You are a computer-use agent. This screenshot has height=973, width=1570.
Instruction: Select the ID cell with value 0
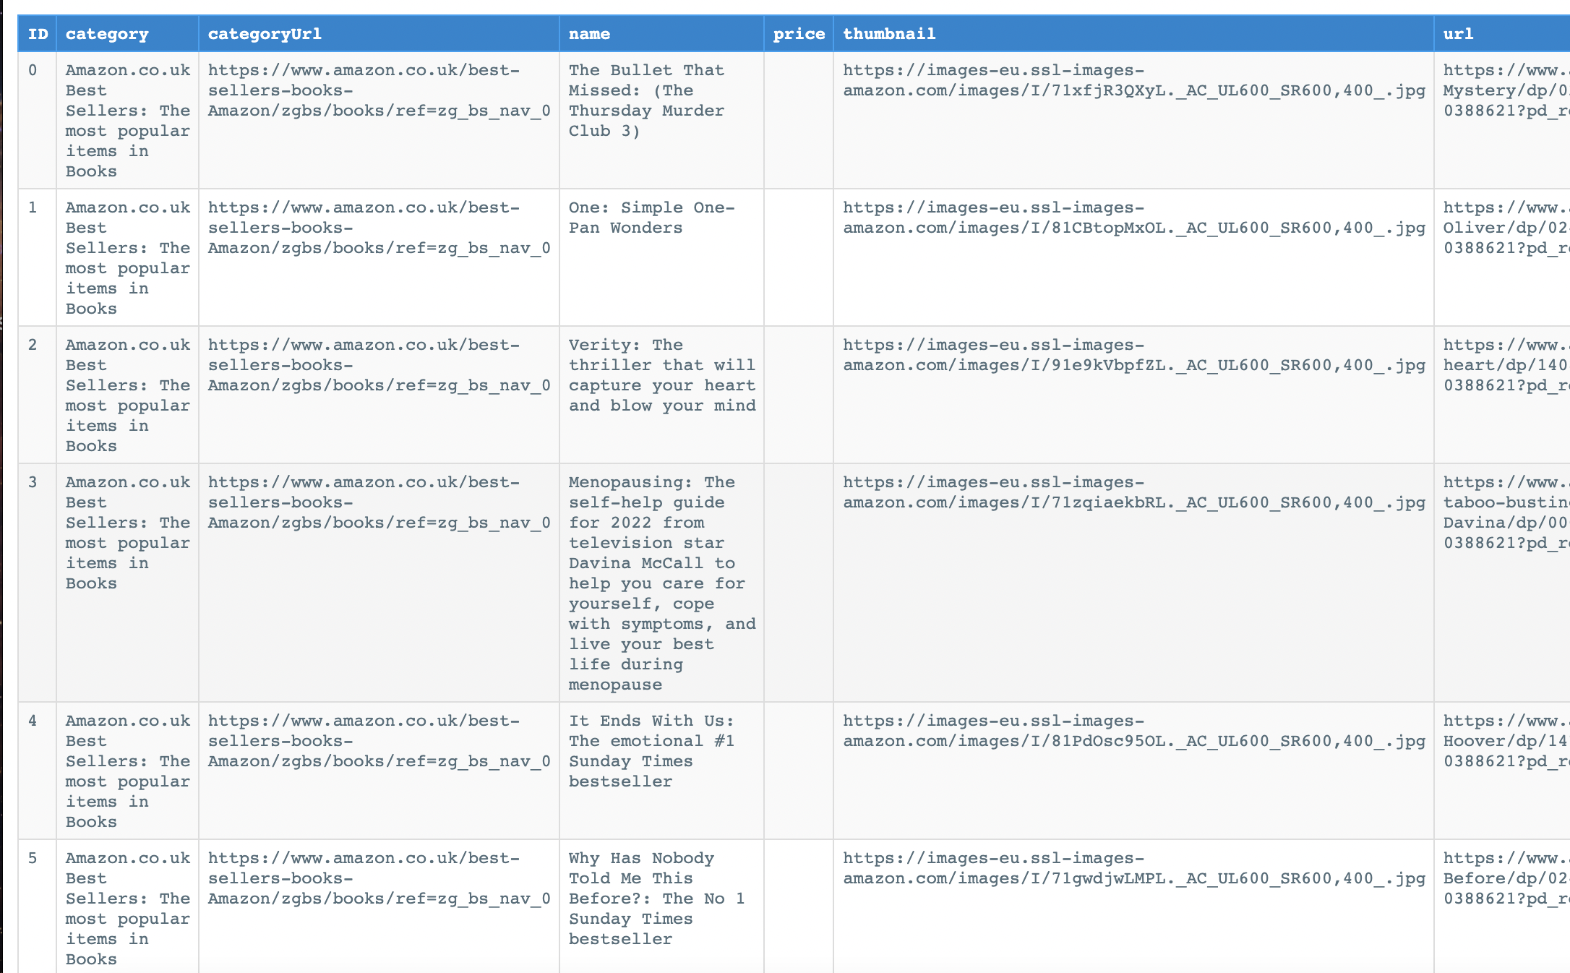point(38,120)
